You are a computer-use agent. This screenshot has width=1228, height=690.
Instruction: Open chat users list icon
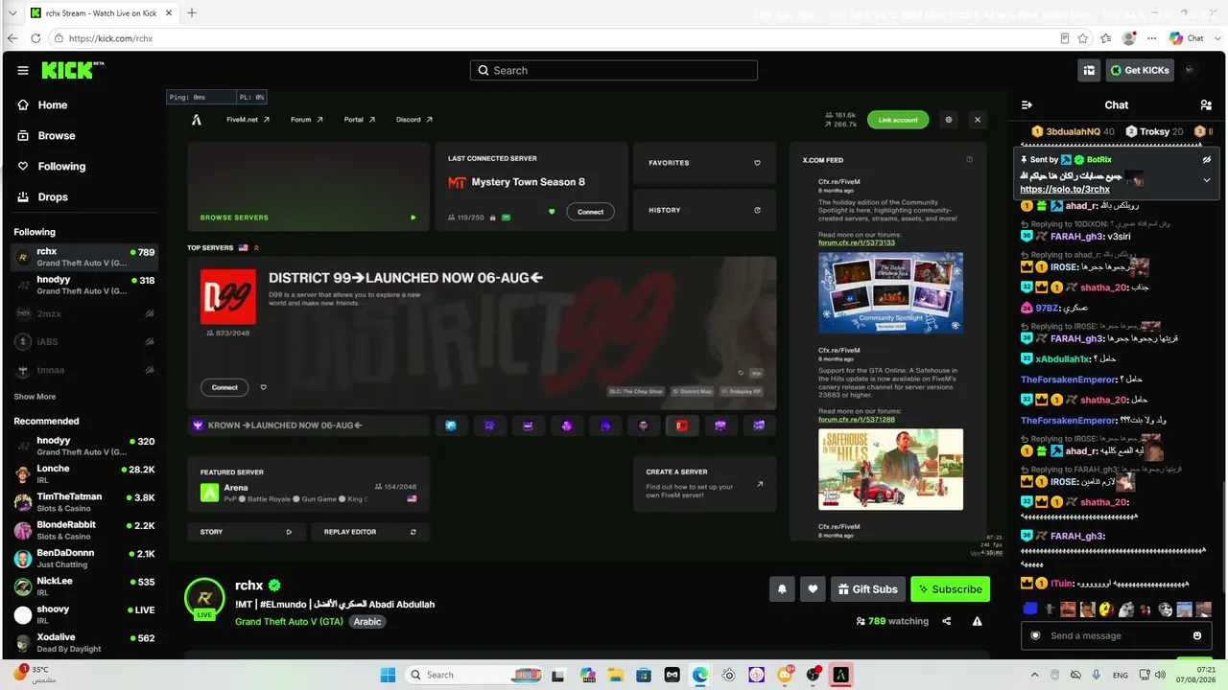coord(1206,105)
